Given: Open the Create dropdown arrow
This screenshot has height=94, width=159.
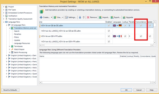Looking at the screenshot, I should (x=52, y=17).
